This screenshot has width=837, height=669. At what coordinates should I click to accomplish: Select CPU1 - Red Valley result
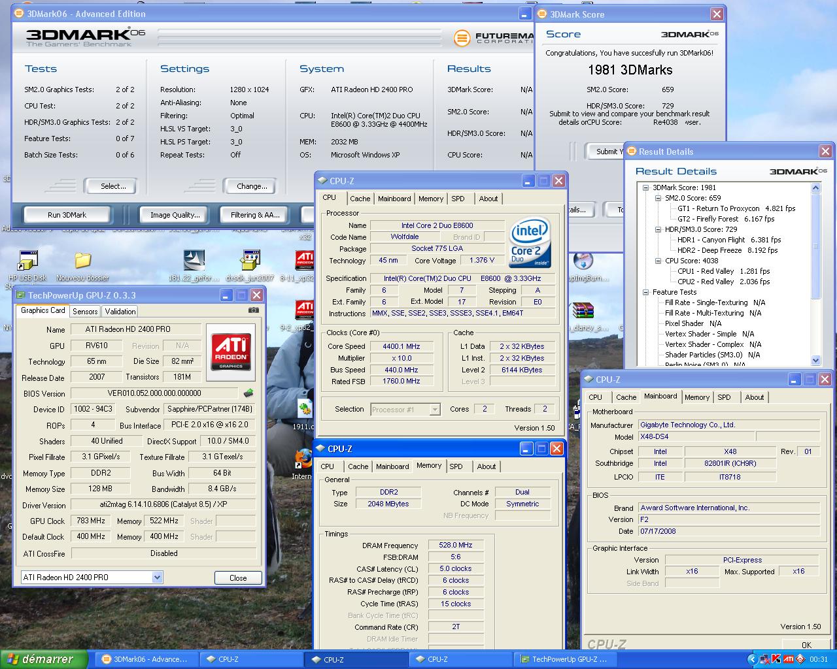click(724, 271)
